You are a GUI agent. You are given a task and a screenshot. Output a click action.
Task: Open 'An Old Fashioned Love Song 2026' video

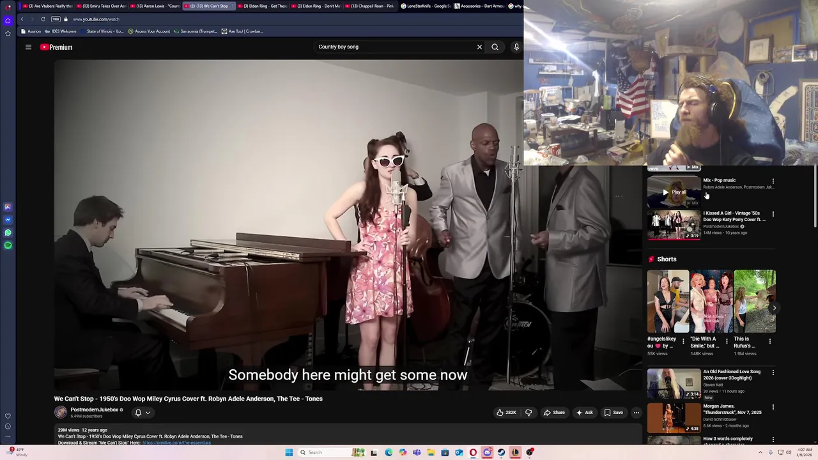tap(674, 383)
